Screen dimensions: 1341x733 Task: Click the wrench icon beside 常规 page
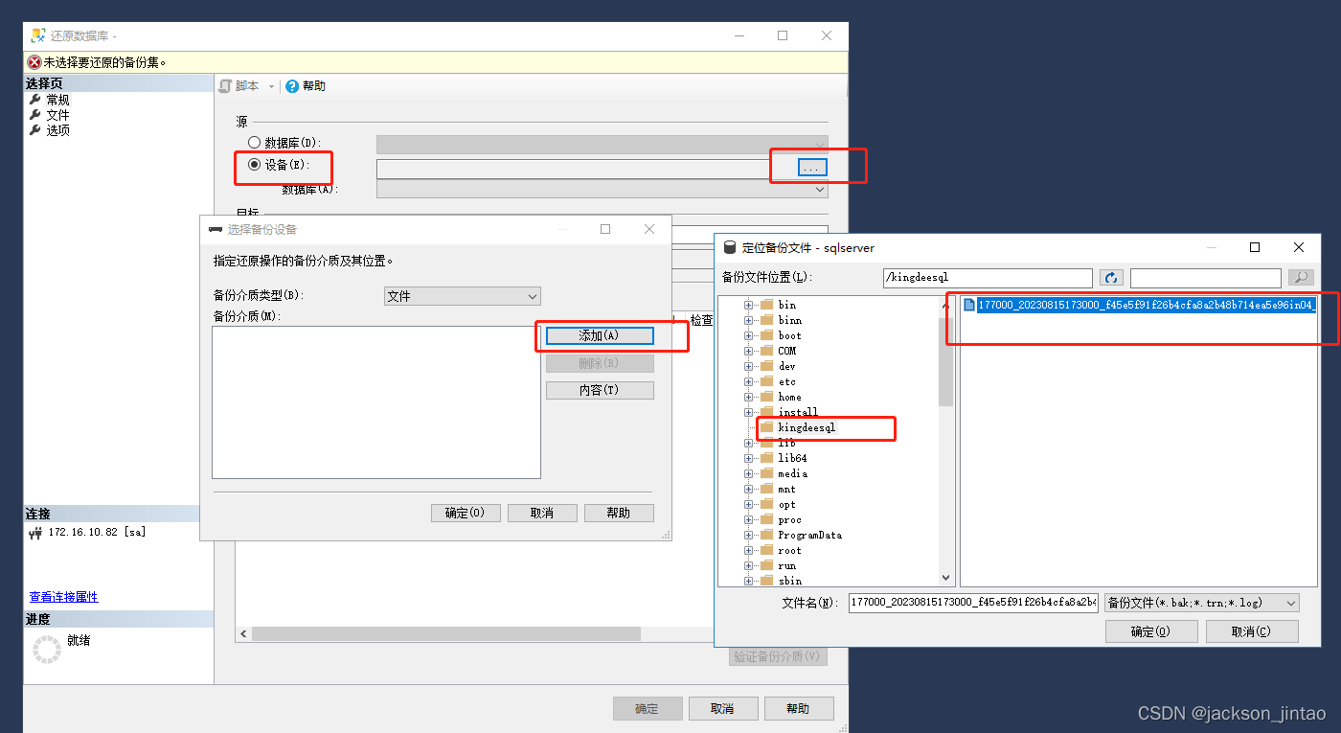(35, 100)
